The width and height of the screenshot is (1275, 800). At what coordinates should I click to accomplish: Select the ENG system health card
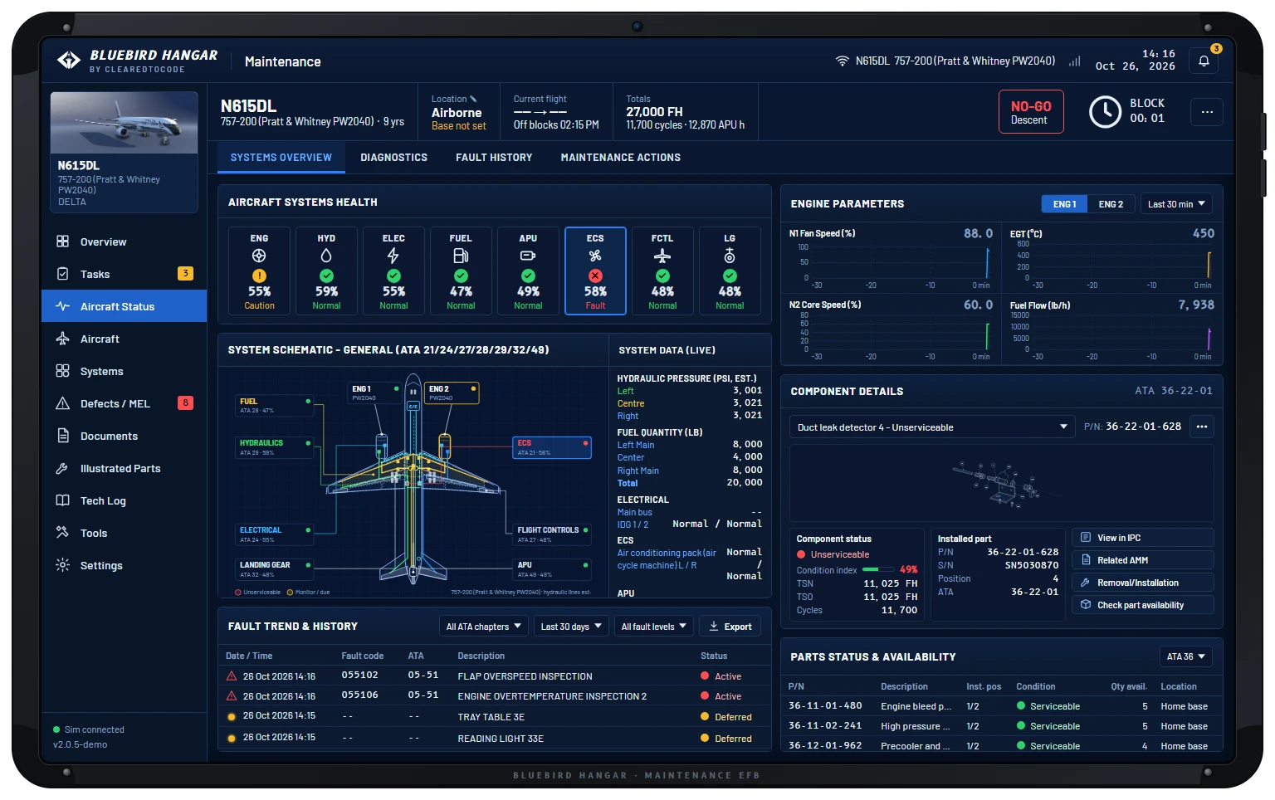[259, 271]
